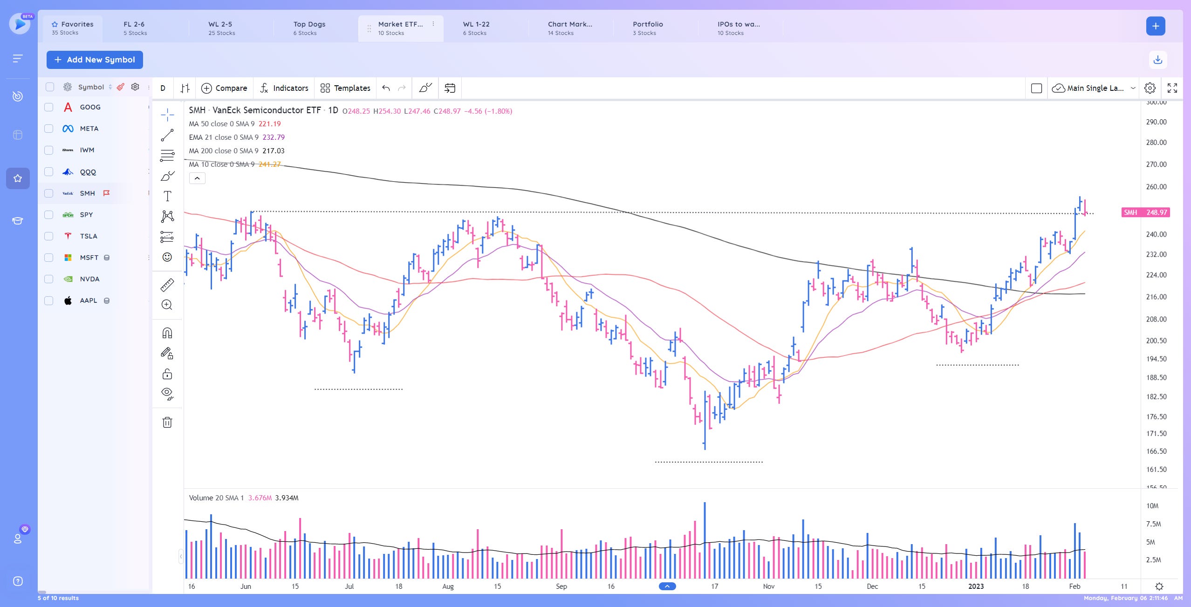1191x607 pixels.
Task: Select the Text annotation tool
Action: click(167, 196)
